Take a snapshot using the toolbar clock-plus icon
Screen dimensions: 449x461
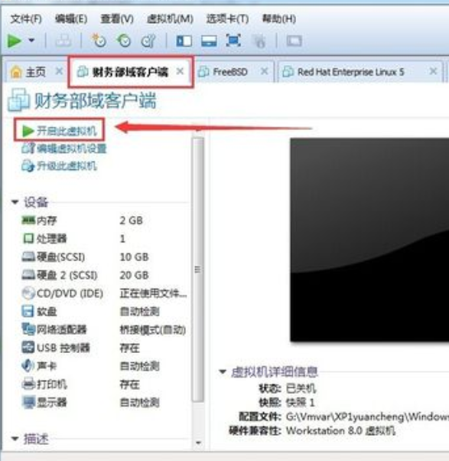click(x=99, y=41)
